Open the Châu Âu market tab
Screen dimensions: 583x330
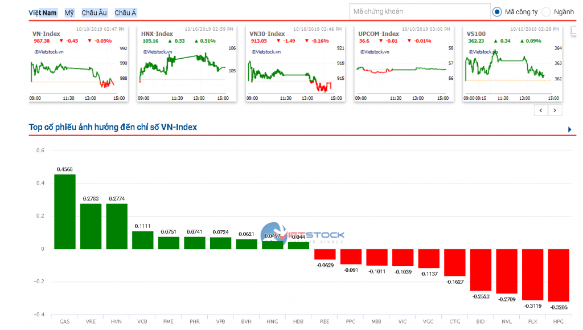coord(94,13)
